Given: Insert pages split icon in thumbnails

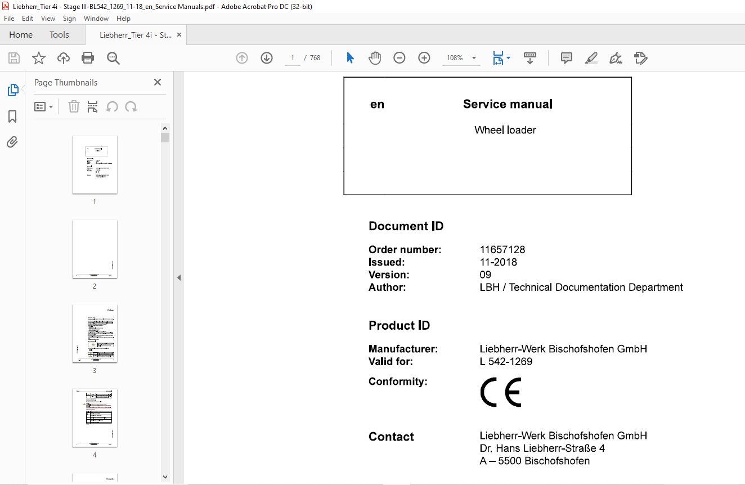Looking at the screenshot, I should coord(93,107).
